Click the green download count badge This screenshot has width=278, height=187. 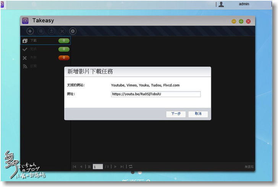64,40
